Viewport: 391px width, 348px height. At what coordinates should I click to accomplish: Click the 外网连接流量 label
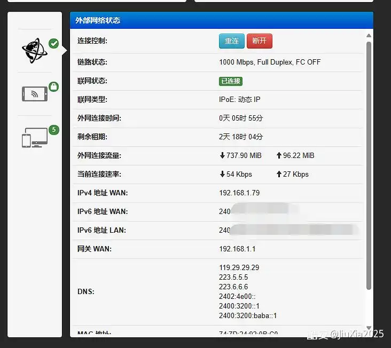point(99,155)
